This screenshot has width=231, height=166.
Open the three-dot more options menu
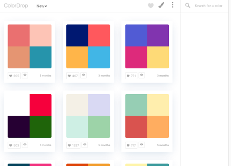(173, 5)
